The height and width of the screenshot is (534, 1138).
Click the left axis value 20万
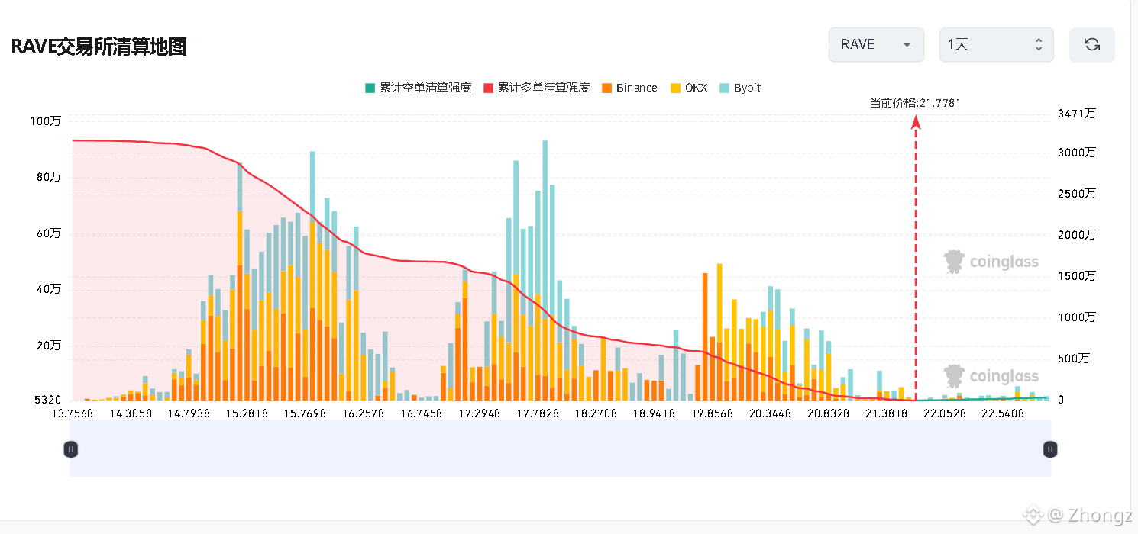tap(49, 345)
